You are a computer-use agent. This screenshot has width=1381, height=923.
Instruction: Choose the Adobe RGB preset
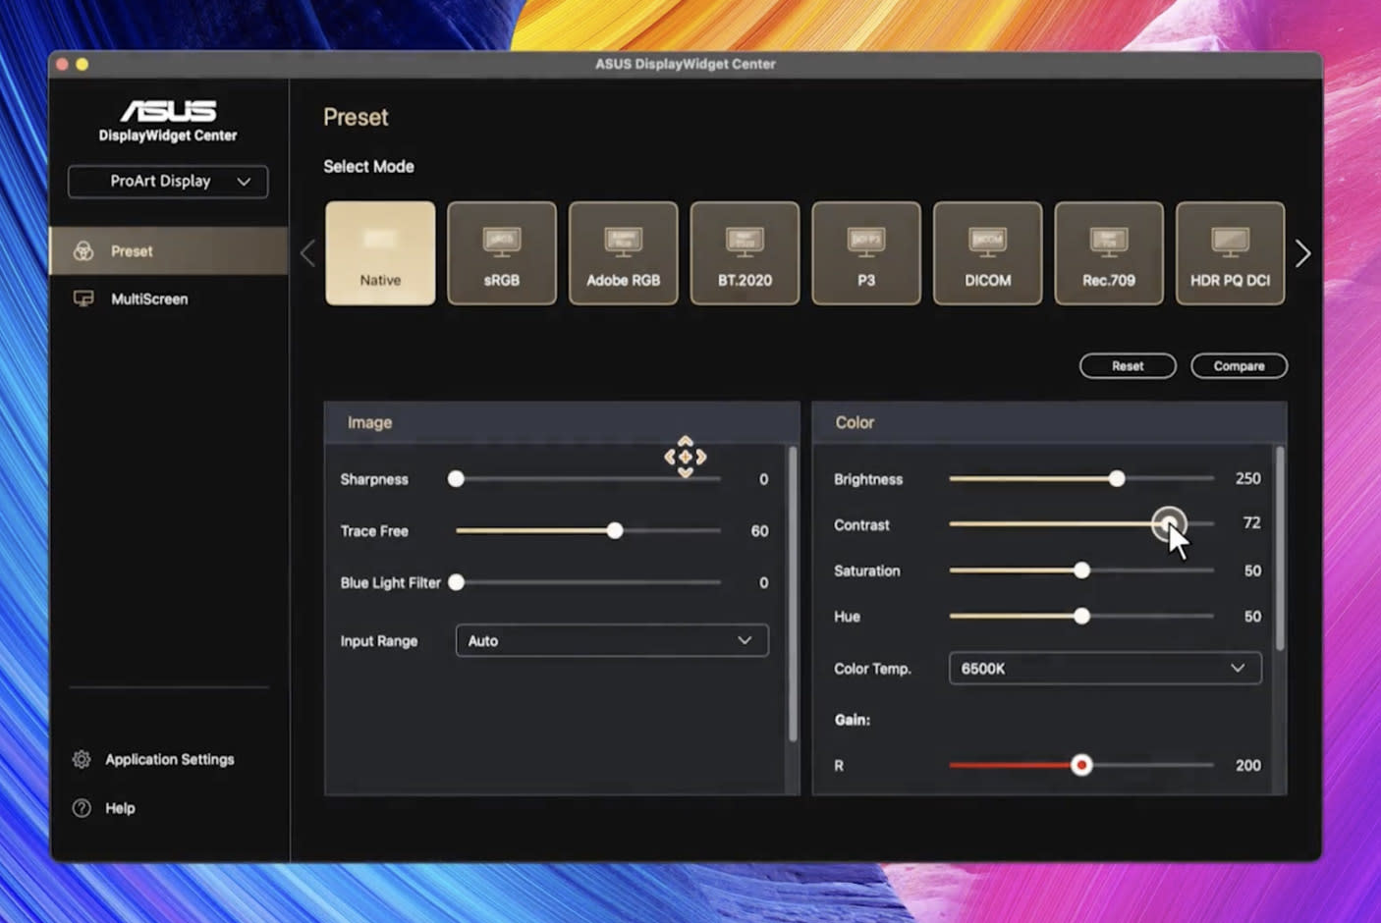[x=623, y=253]
